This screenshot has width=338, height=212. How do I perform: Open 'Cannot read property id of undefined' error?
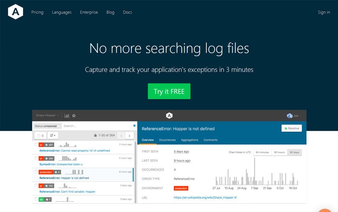[x=75, y=151]
